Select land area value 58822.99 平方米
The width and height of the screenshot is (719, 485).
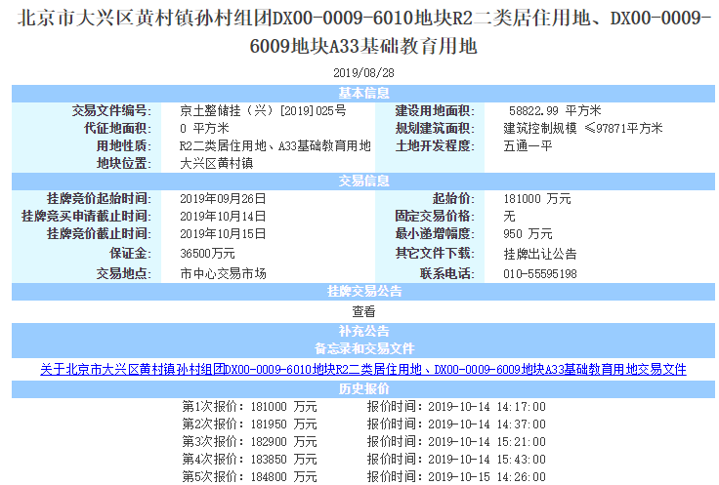[555, 110]
